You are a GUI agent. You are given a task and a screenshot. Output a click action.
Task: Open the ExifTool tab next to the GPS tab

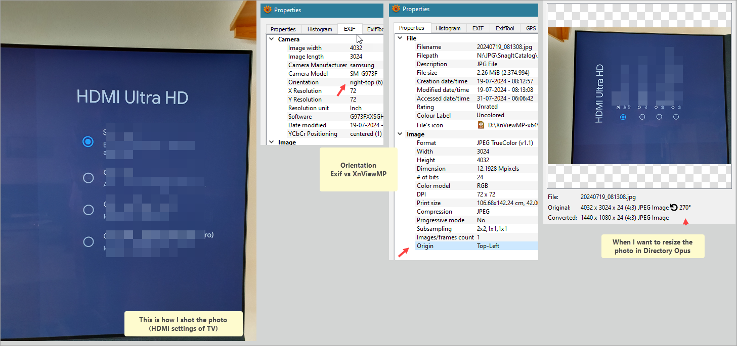pos(505,28)
